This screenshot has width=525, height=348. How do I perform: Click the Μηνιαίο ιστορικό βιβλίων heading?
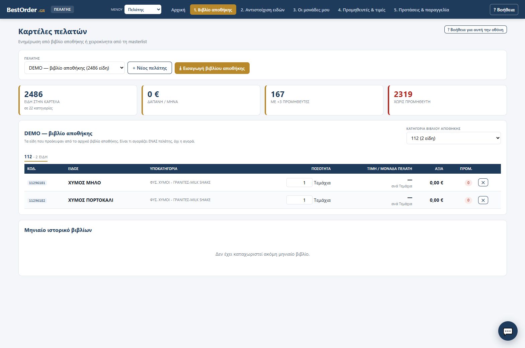tap(58, 230)
